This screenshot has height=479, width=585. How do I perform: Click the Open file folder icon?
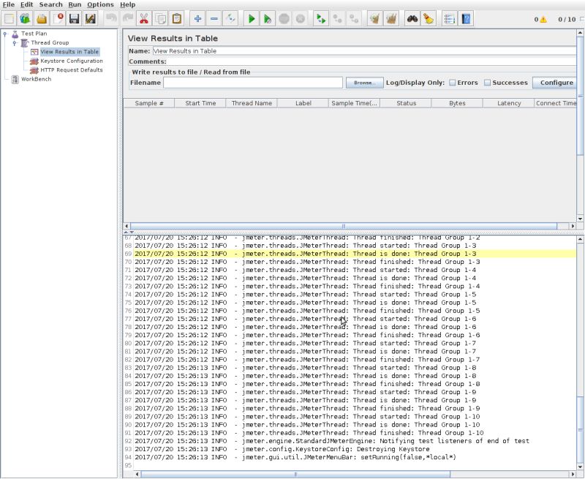42,19
